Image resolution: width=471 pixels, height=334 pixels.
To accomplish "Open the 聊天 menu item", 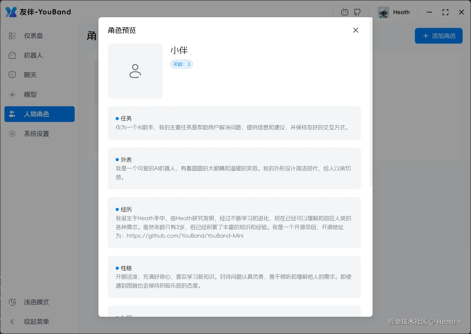I will pos(40,75).
